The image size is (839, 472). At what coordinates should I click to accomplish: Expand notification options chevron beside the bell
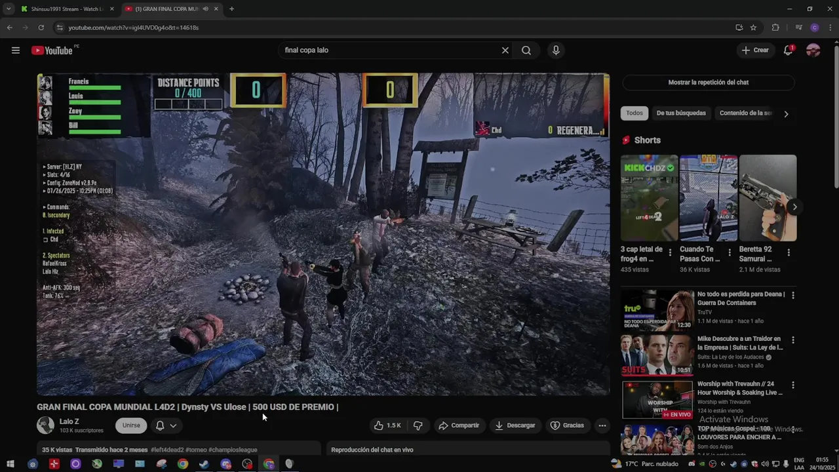[173, 425]
